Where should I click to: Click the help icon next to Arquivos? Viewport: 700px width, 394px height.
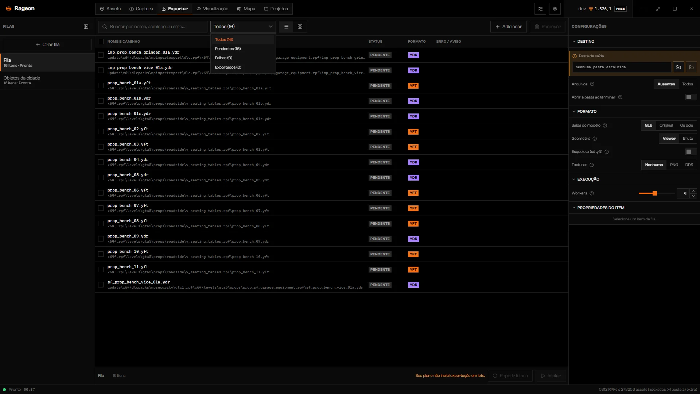click(x=592, y=84)
